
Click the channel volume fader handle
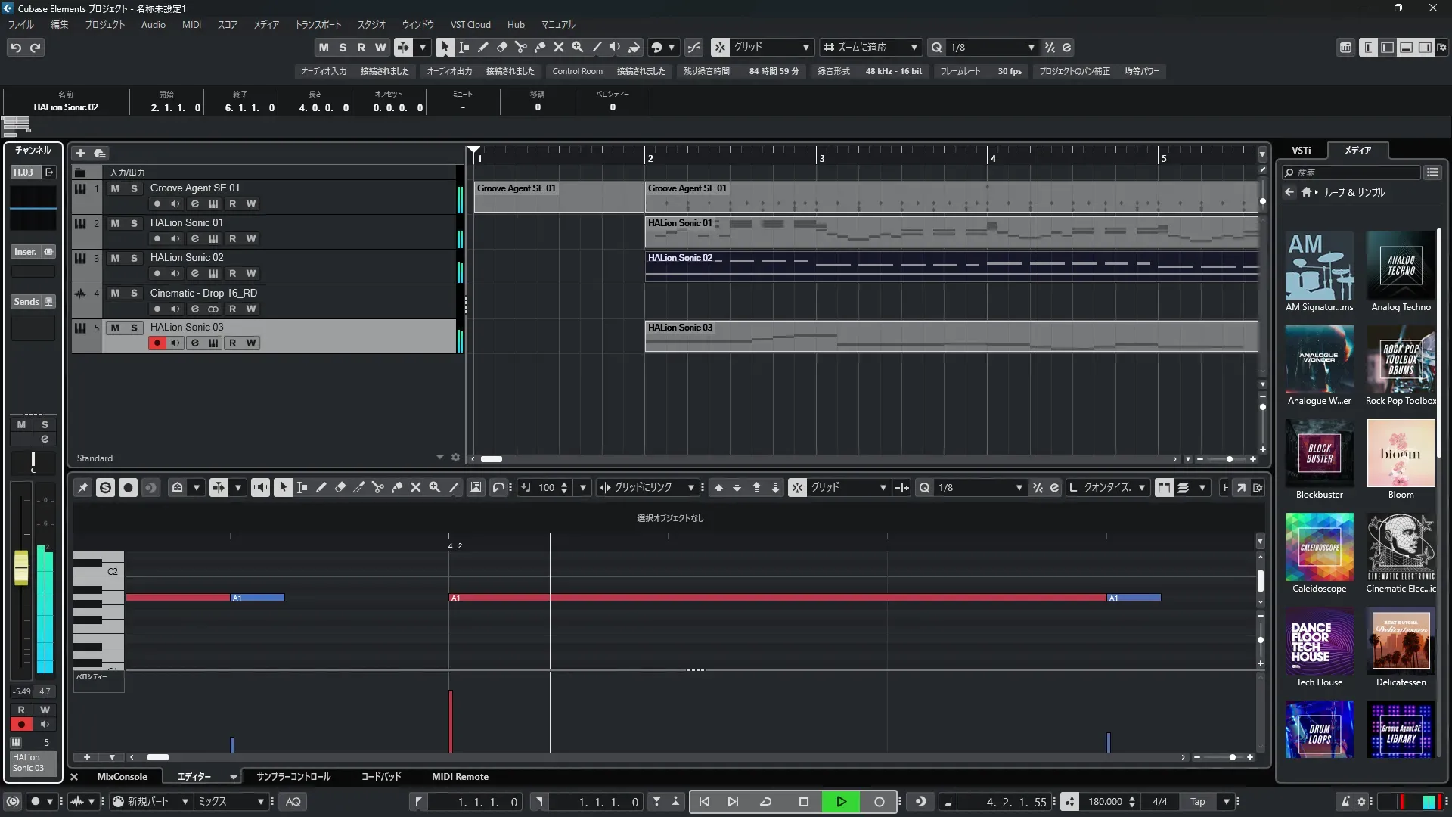coord(21,567)
